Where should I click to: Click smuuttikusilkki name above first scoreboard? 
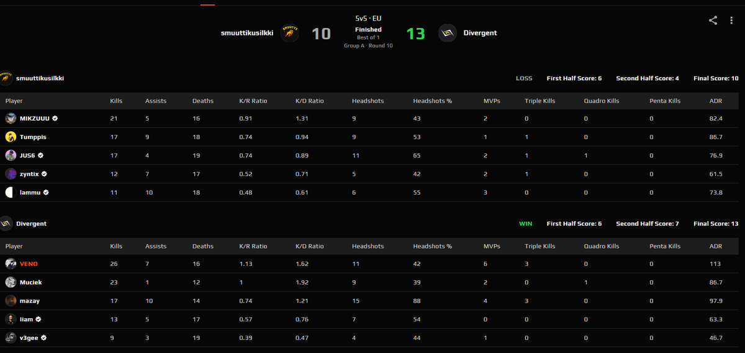click(40, 78)
